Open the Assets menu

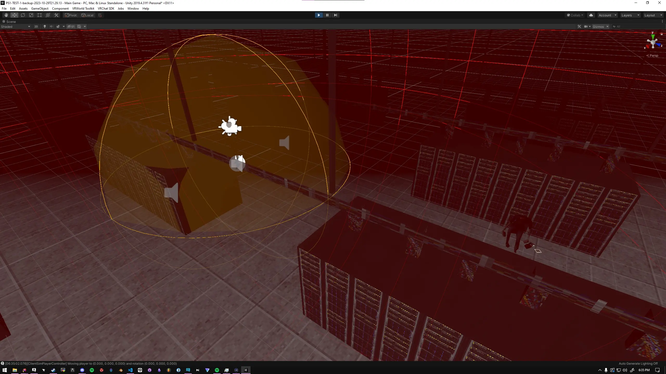[x=23, y=8]
